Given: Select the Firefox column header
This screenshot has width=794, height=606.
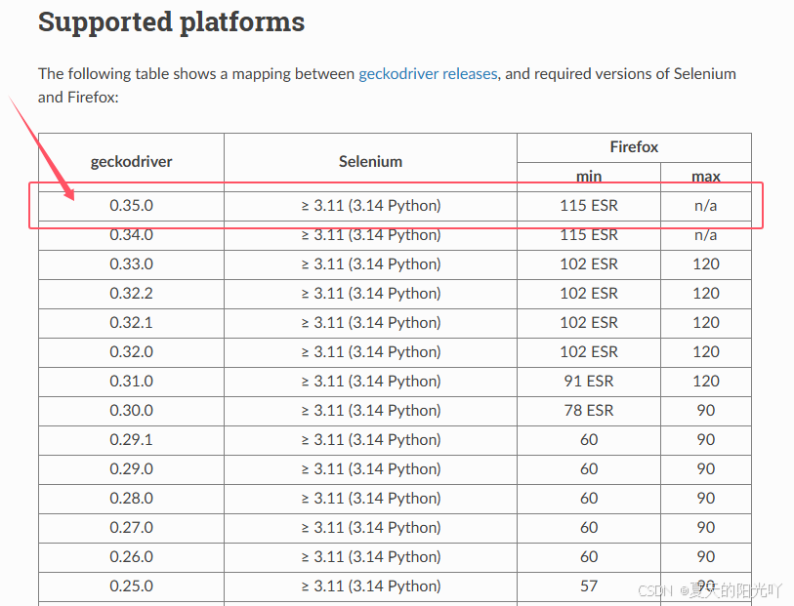Looking at the screenshot, I should click(x=634, y=147).
